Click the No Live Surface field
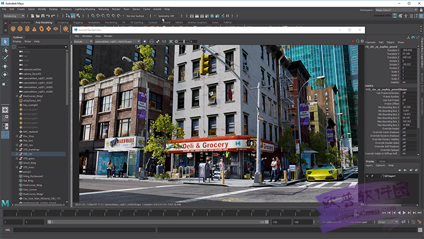 click(x=136, y=16)
